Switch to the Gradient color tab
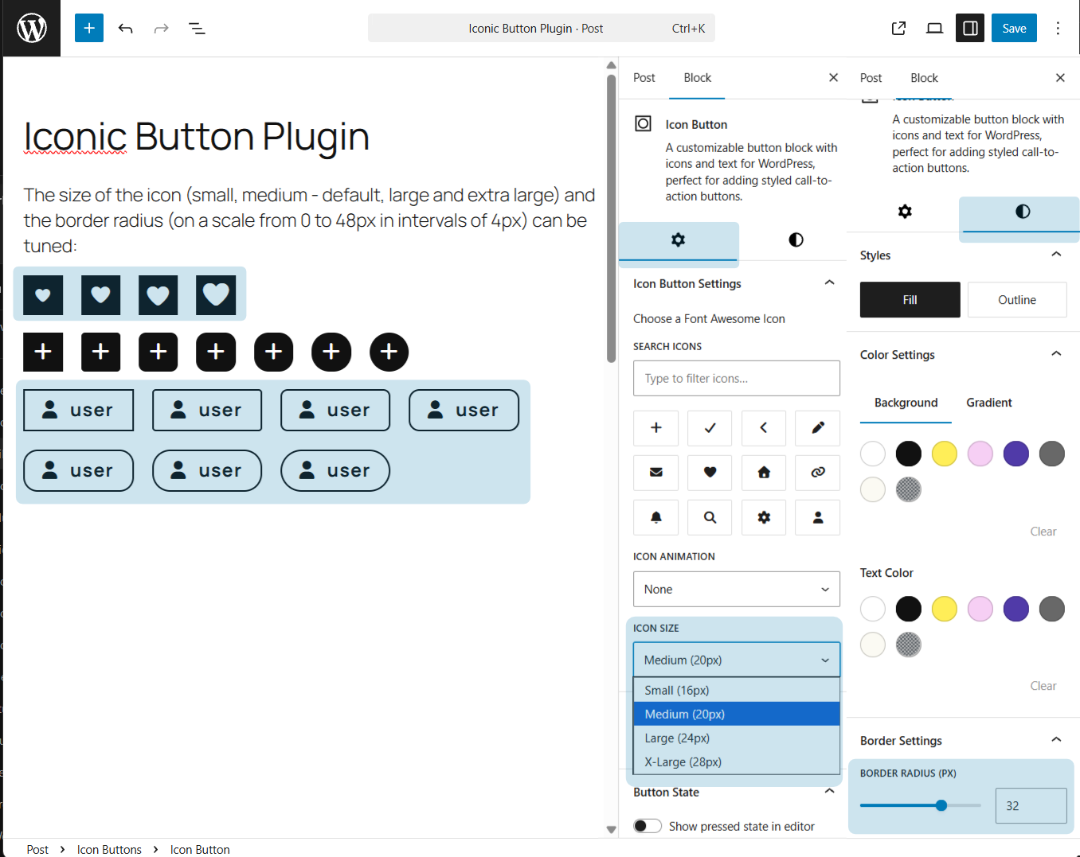 (989, 403)
